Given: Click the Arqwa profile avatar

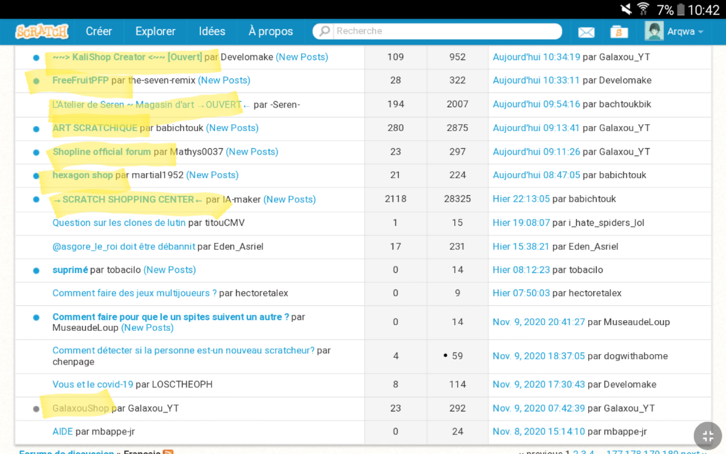Looking at the screenshot, I should point(654,31).
